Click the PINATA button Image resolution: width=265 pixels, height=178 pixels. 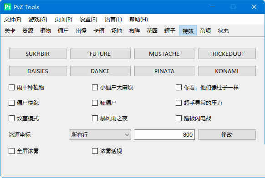(x=164, y=71)
